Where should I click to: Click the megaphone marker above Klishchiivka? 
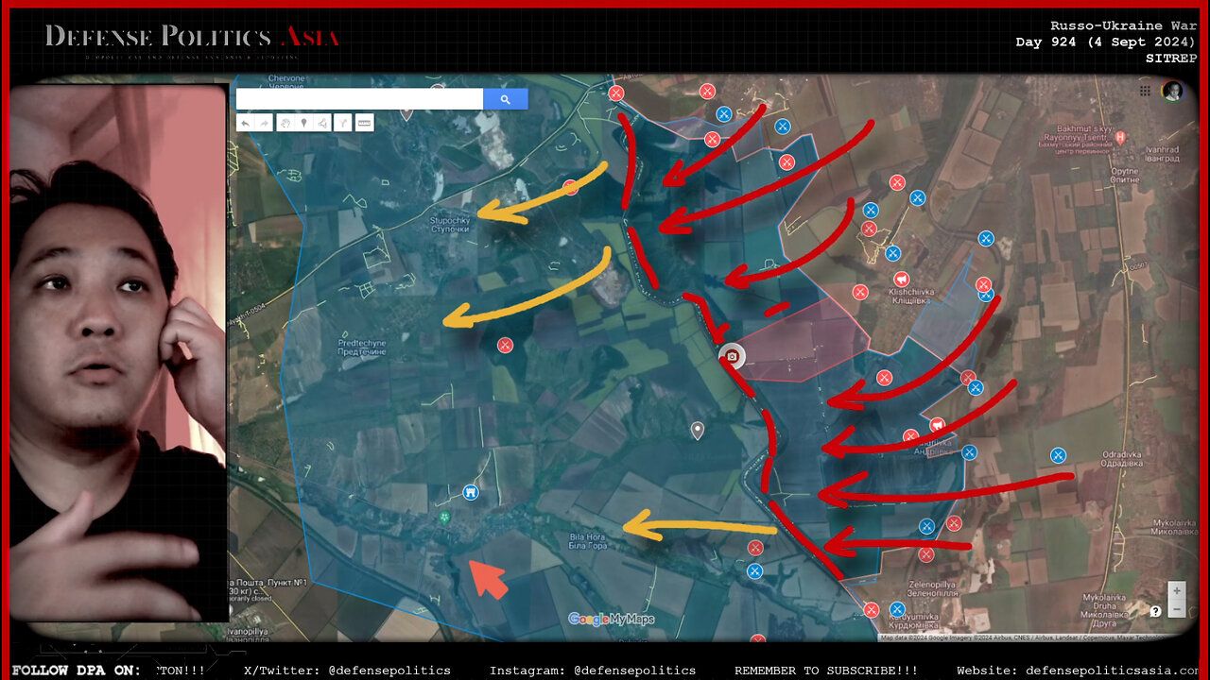point(902,280)
